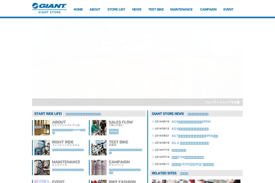Open news item dated 2014/08/18
This screenshot has height=183, width=275.
point(190,143)
